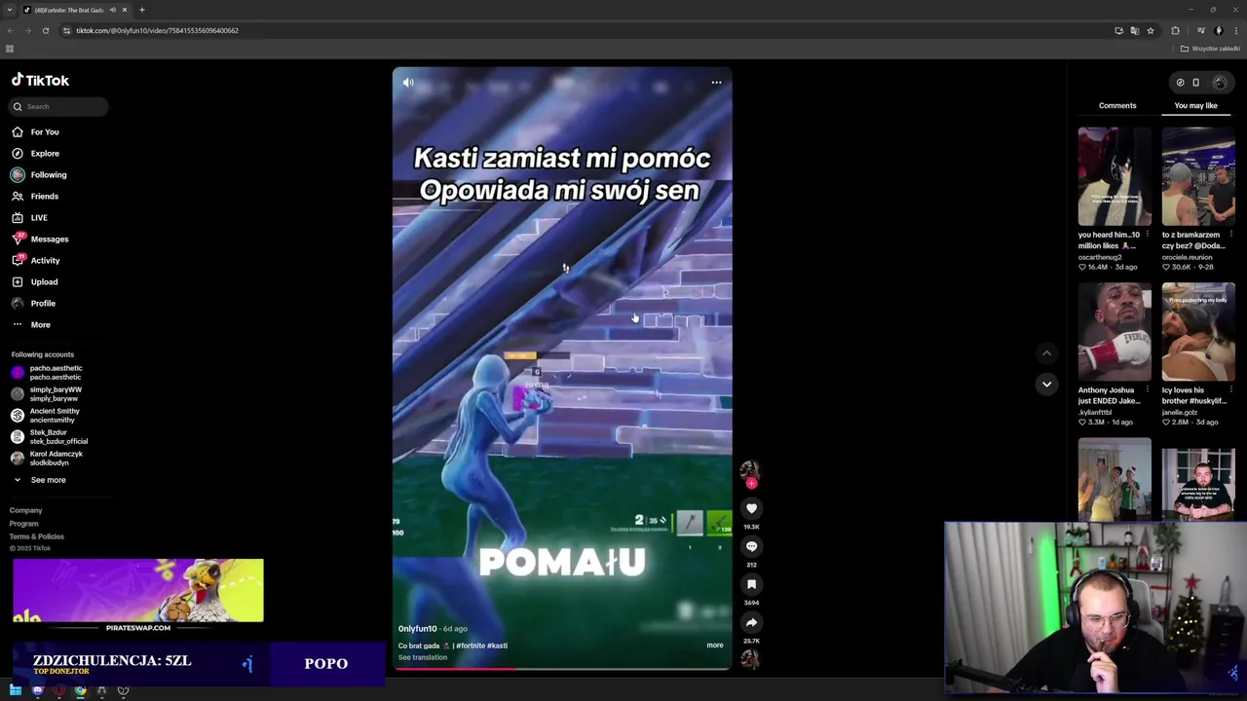Follow creator via red plus badge

pyautogui.click(x=751, y=483)
